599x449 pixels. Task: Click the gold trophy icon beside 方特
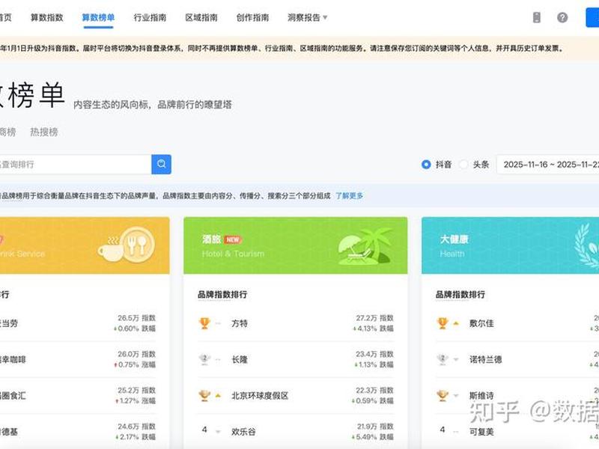tap(204, 323)
